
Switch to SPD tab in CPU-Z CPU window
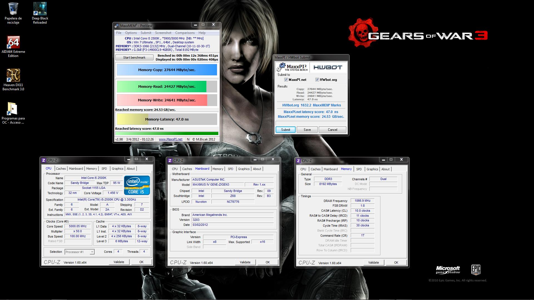(104, 169)
